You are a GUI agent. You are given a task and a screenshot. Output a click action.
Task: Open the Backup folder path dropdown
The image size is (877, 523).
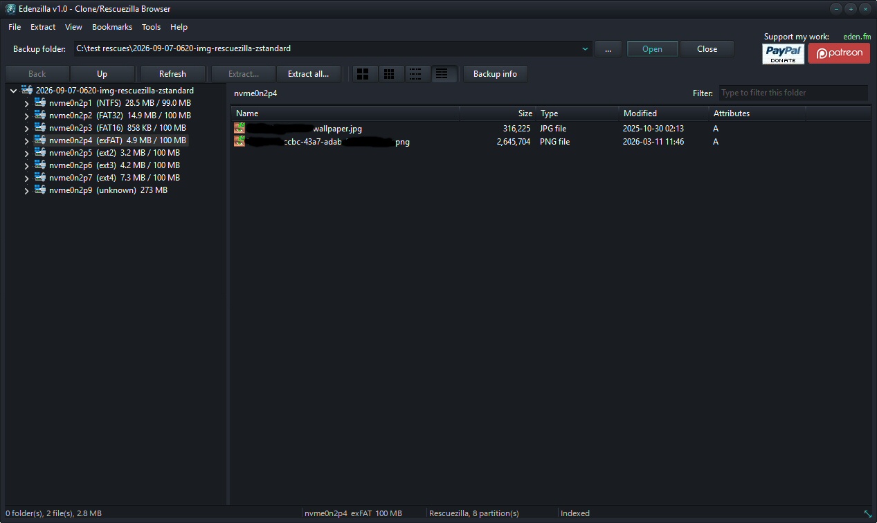(x=585, y=48)
